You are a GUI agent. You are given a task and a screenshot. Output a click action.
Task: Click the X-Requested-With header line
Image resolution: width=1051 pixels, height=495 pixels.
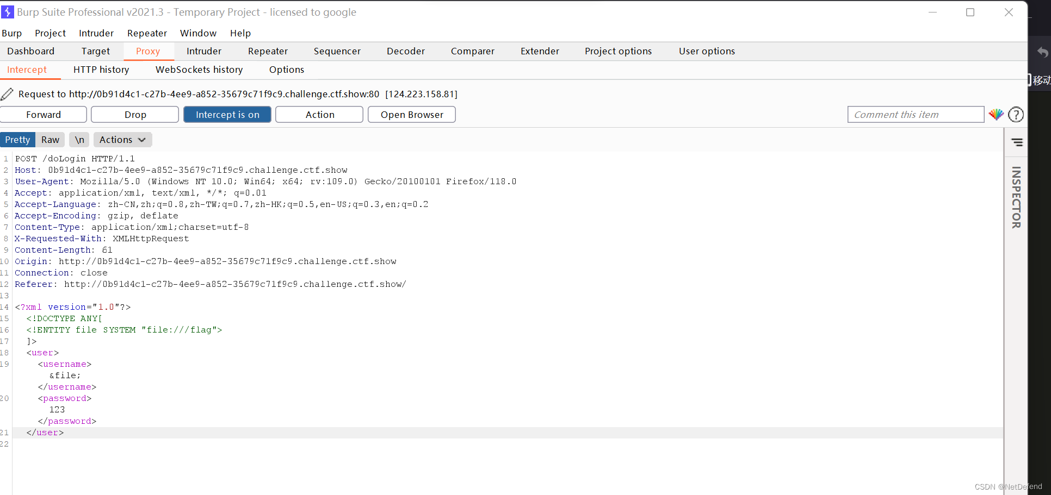102,239
